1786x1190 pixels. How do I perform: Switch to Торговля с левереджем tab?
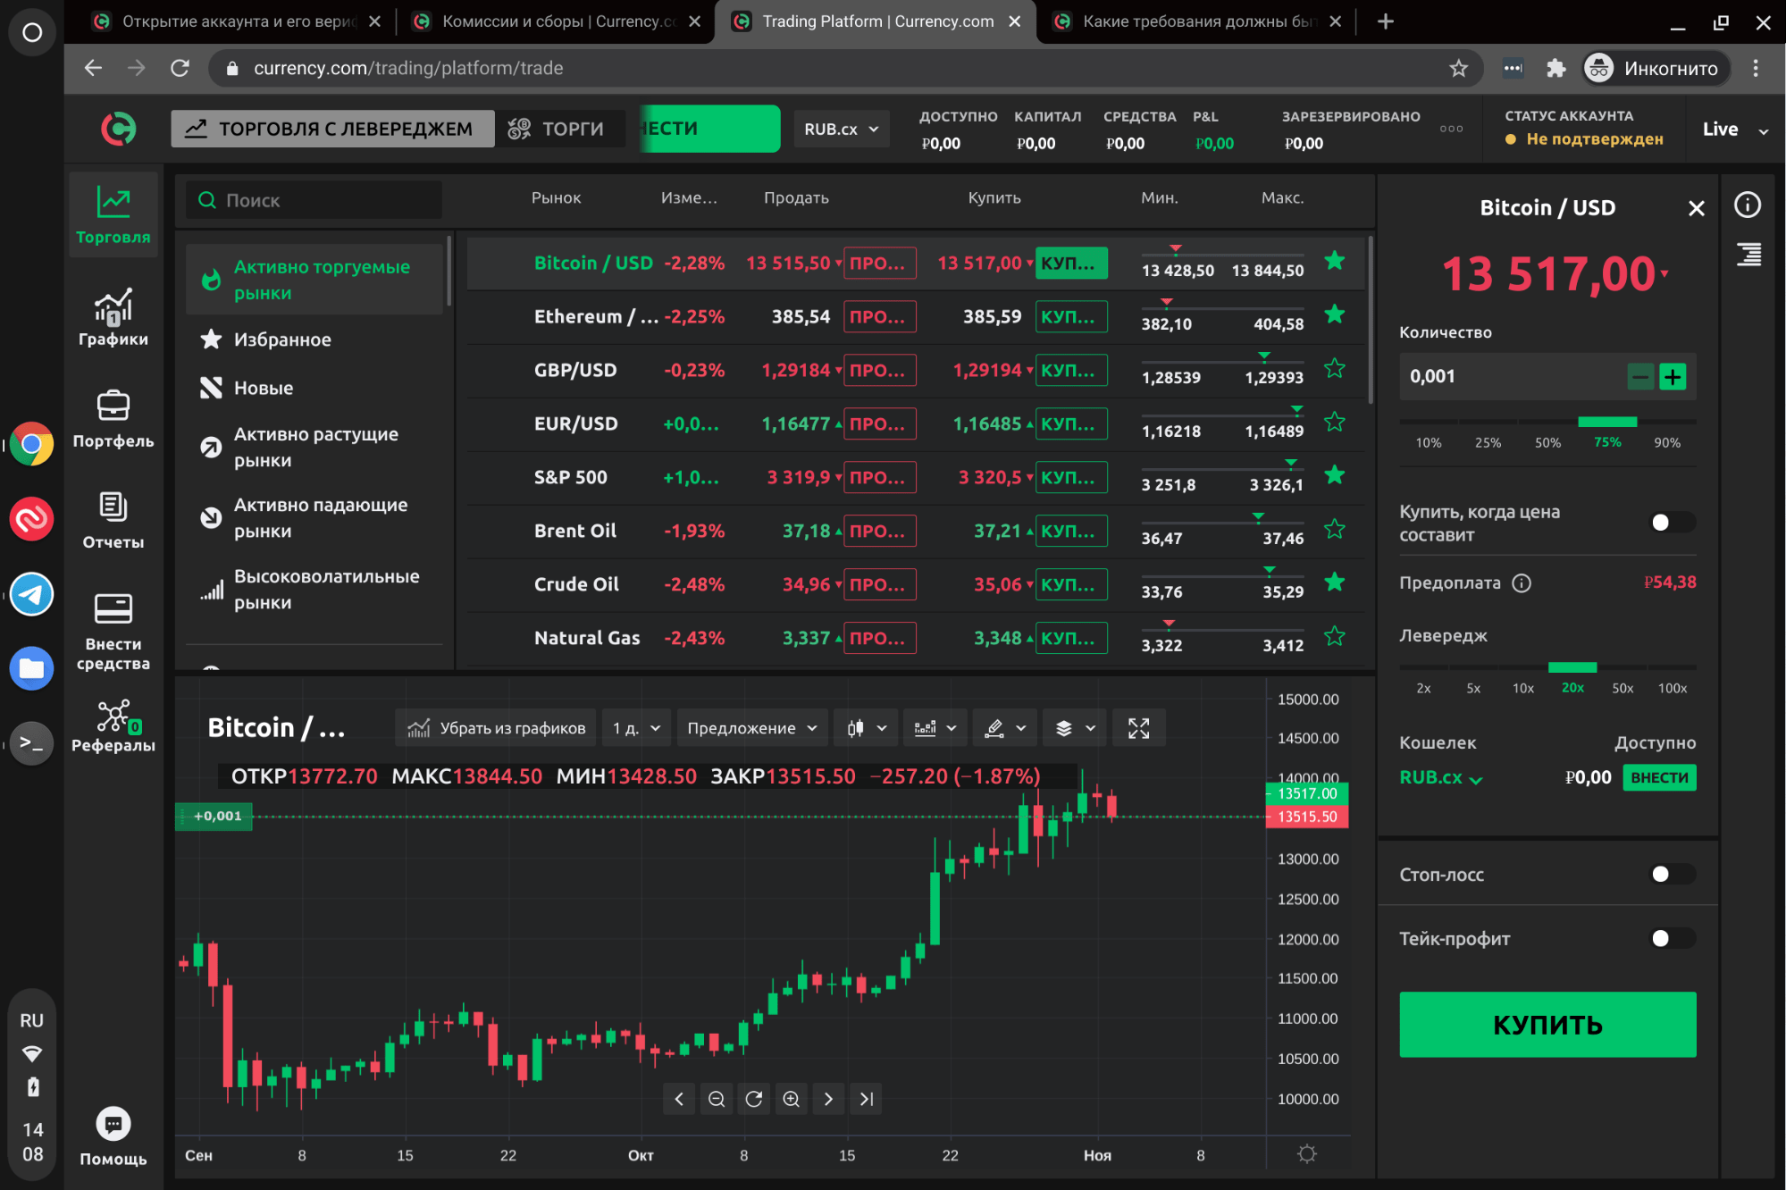[332, 129]
